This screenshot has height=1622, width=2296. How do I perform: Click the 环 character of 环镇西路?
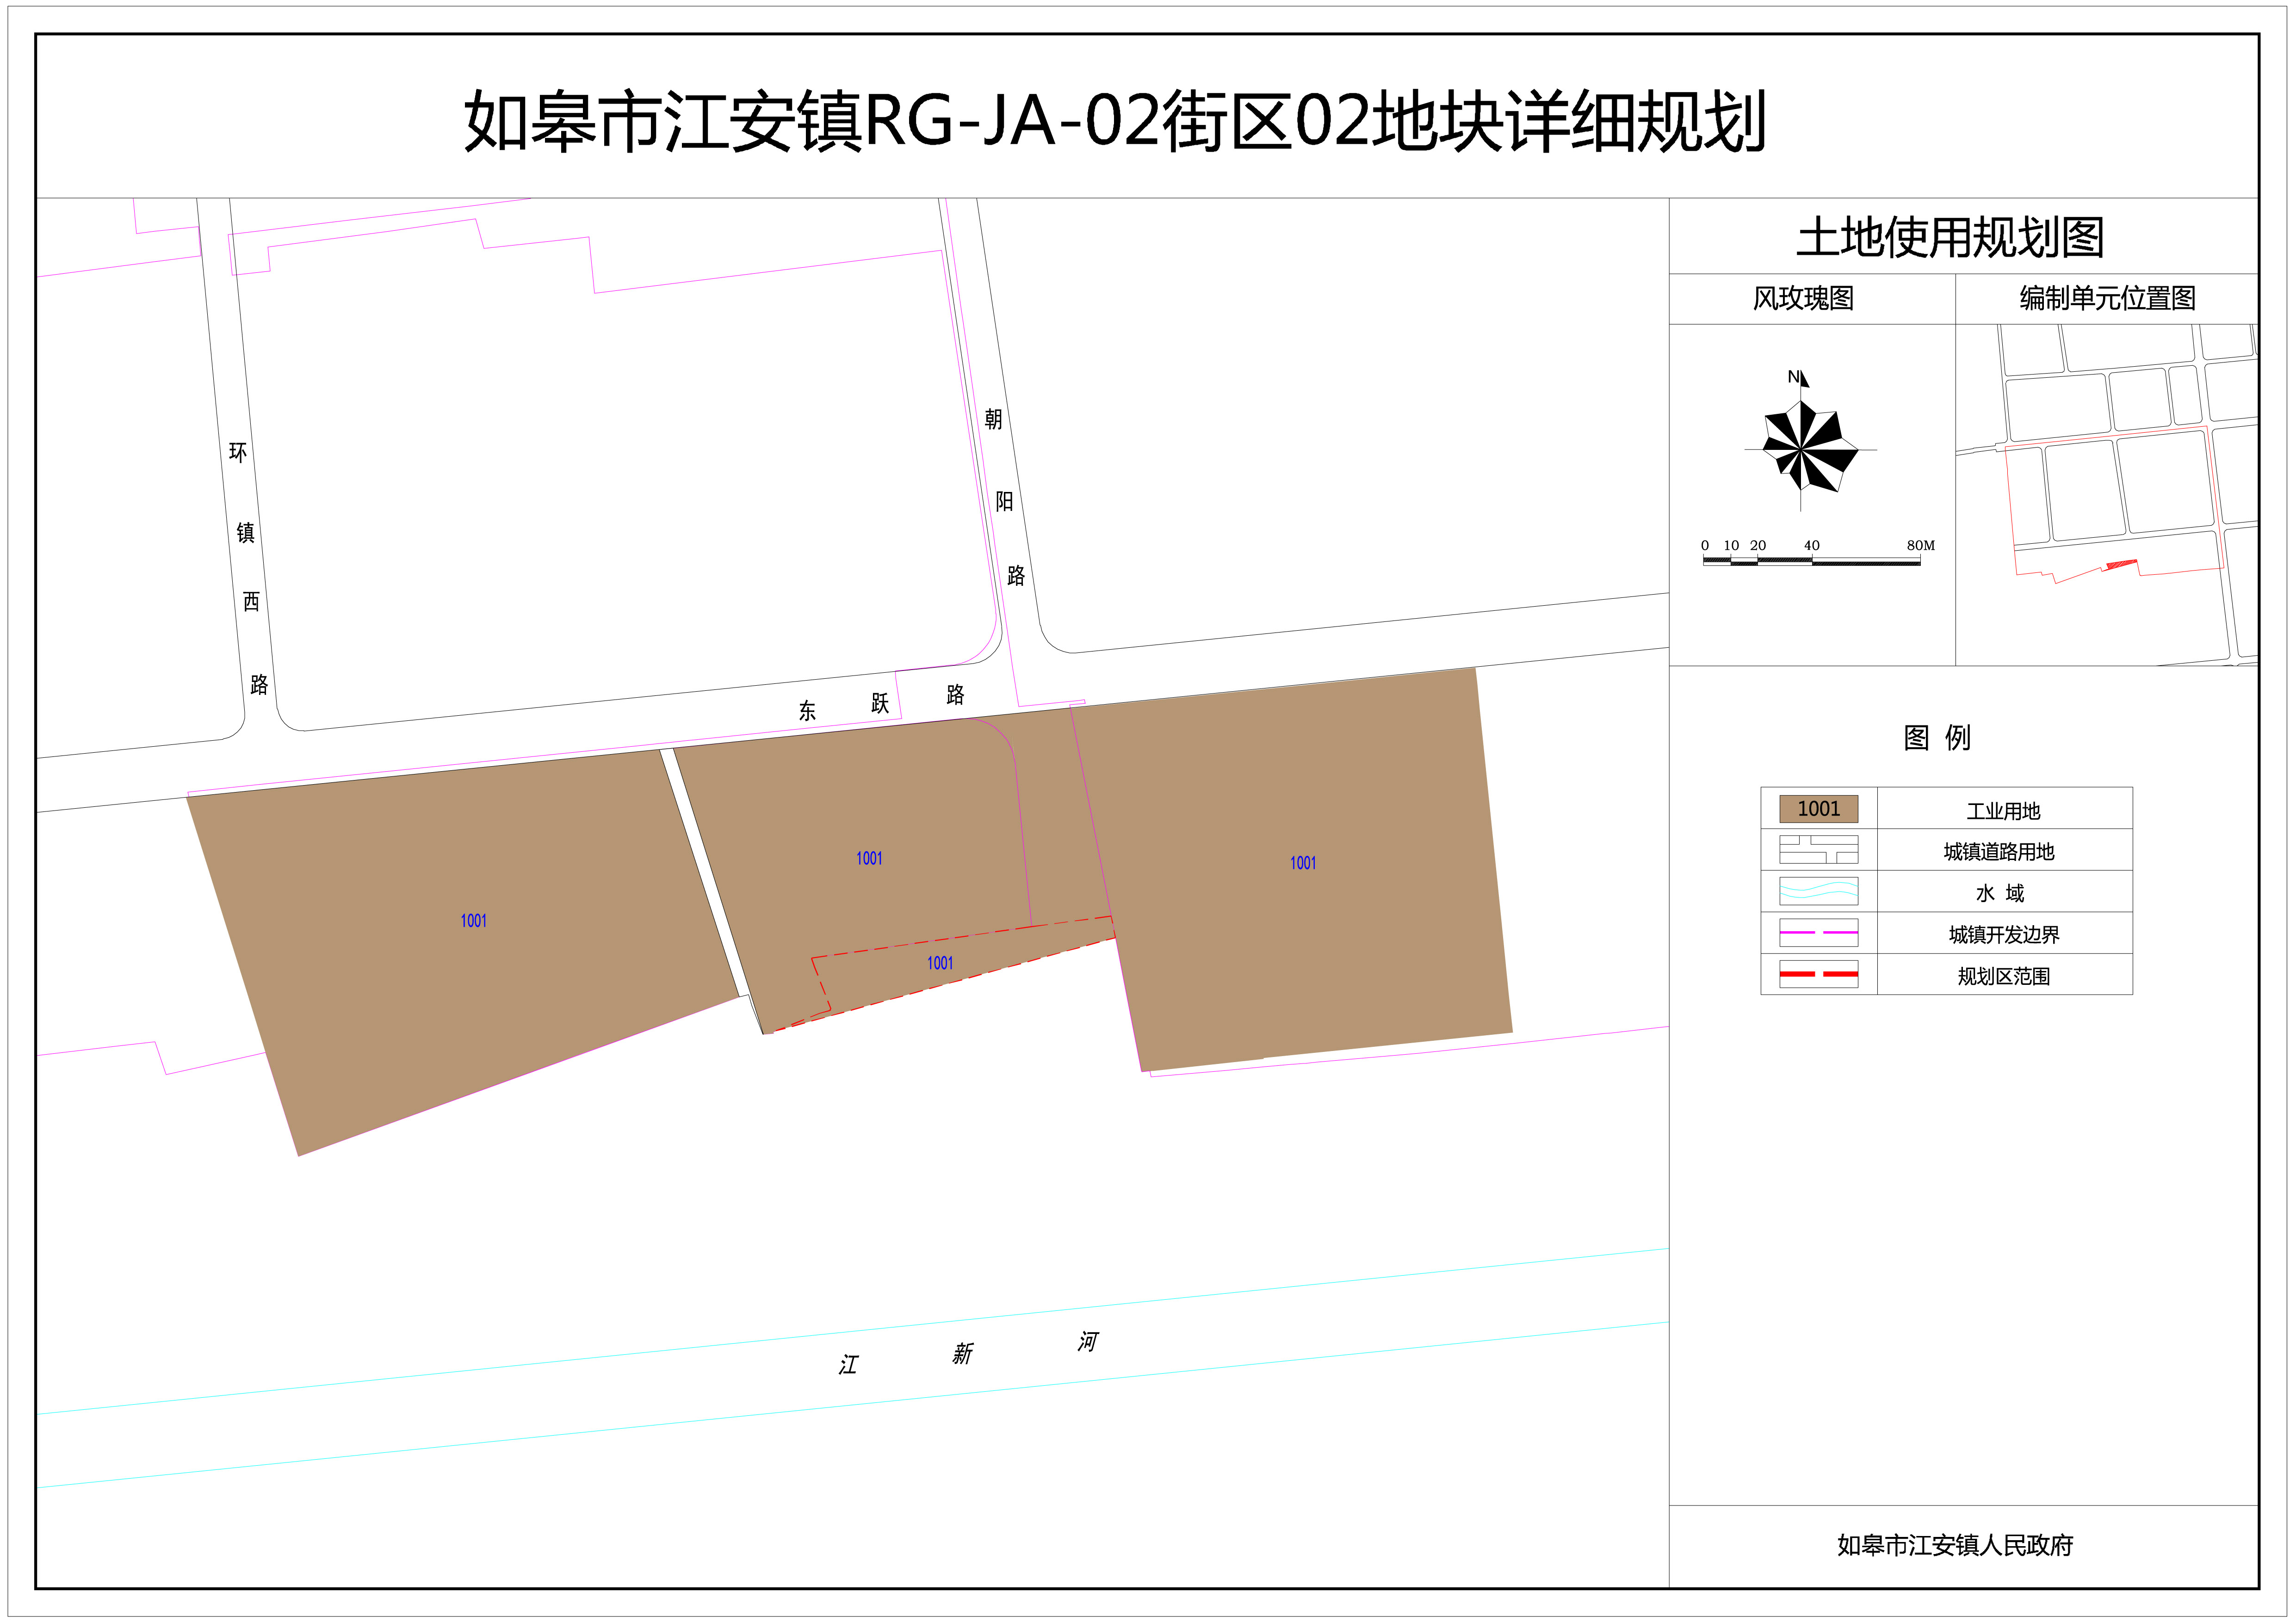(x=238, y=453)
